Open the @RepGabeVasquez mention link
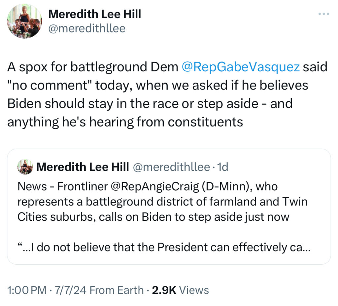Viewport: 338px width, 306px height. pyautogui.click(x=241, y=67)
